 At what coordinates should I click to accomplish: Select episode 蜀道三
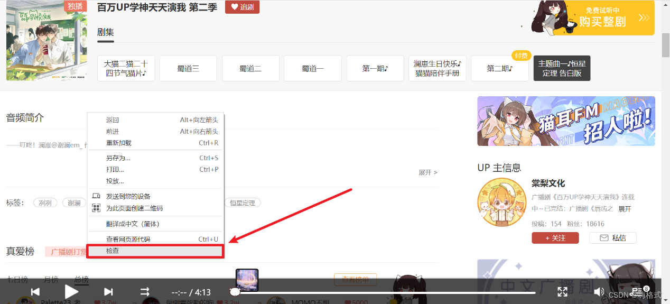click(x=188, y=68)
